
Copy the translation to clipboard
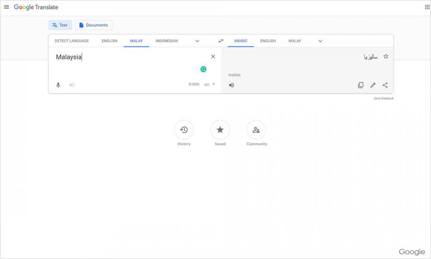361,85
